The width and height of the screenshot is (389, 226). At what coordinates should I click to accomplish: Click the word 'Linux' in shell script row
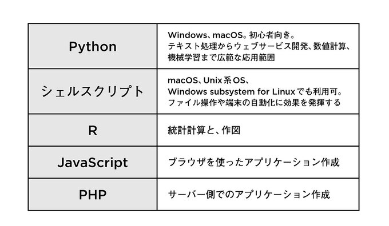[x=284, y=91]
